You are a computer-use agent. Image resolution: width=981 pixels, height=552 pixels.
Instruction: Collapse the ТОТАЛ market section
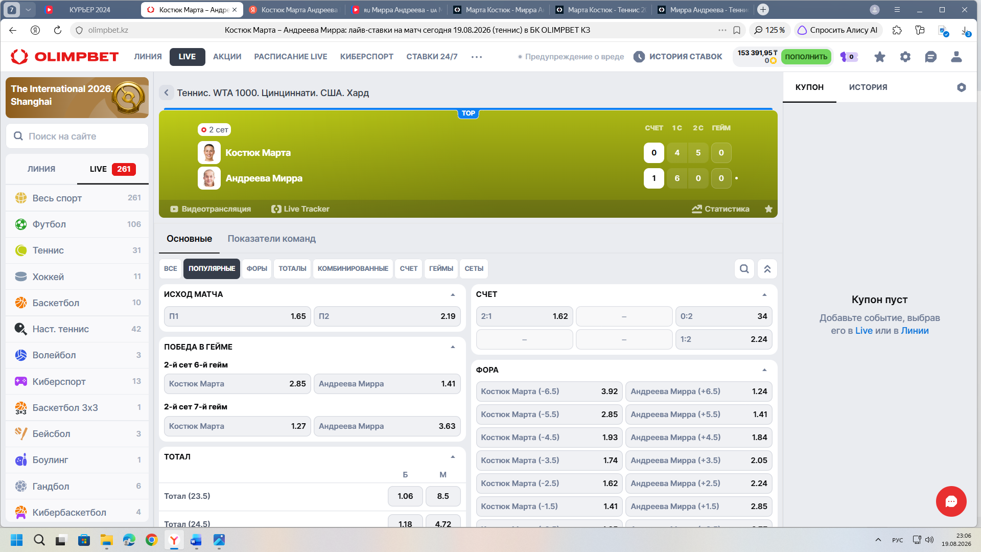(x=453, y=457)
